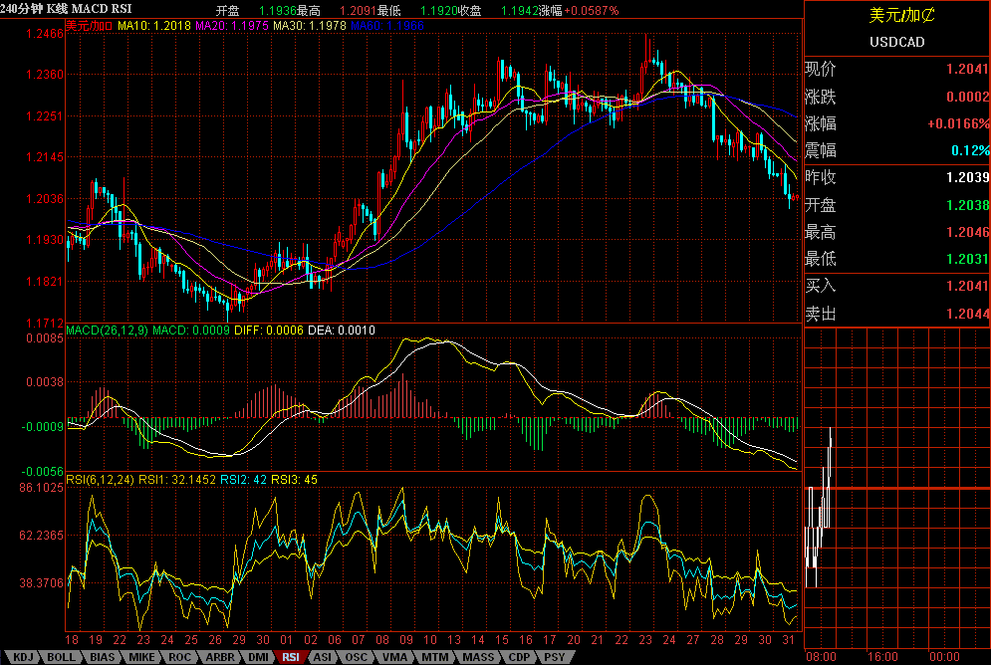Select the ROC indicator tab
The image size is (991, 665).
pos(180,657)
